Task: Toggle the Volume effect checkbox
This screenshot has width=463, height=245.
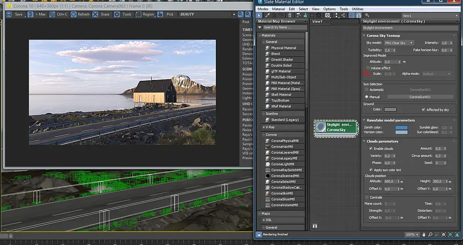Action: coord(368,68)
